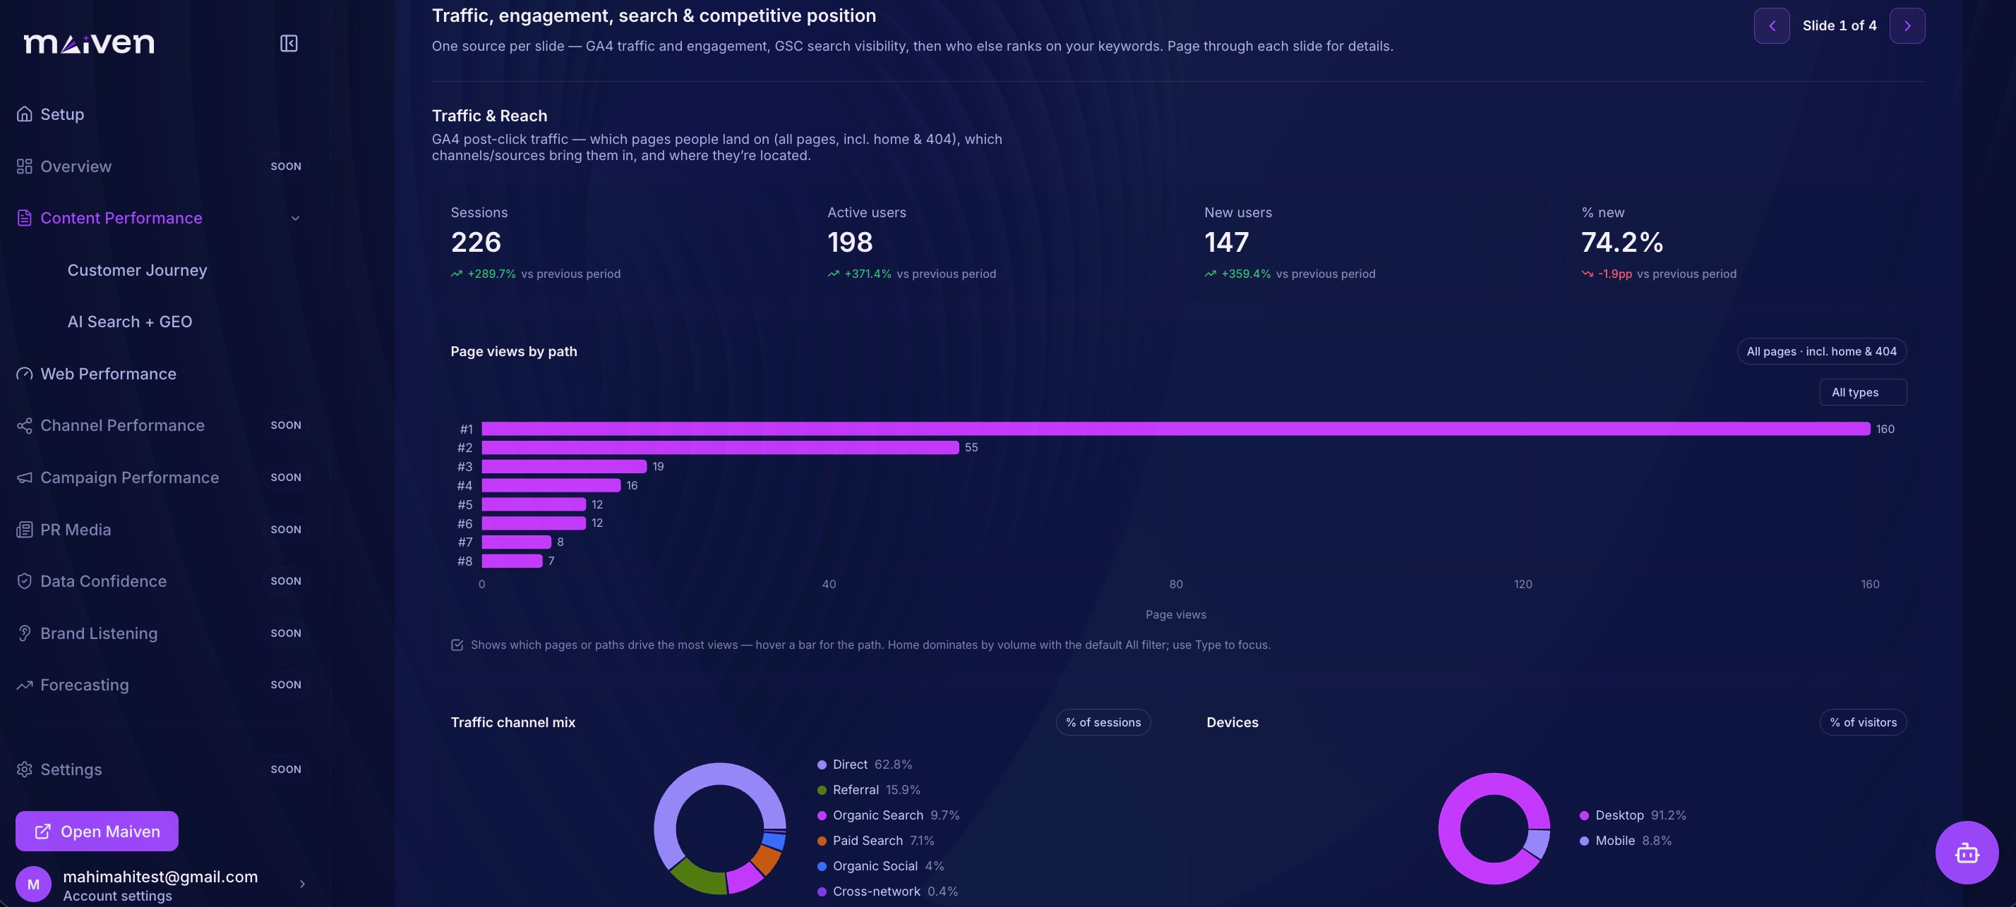Click the Forecasting trend icon
Viewport: 2016px width, 907px height.
coord(24,685)
